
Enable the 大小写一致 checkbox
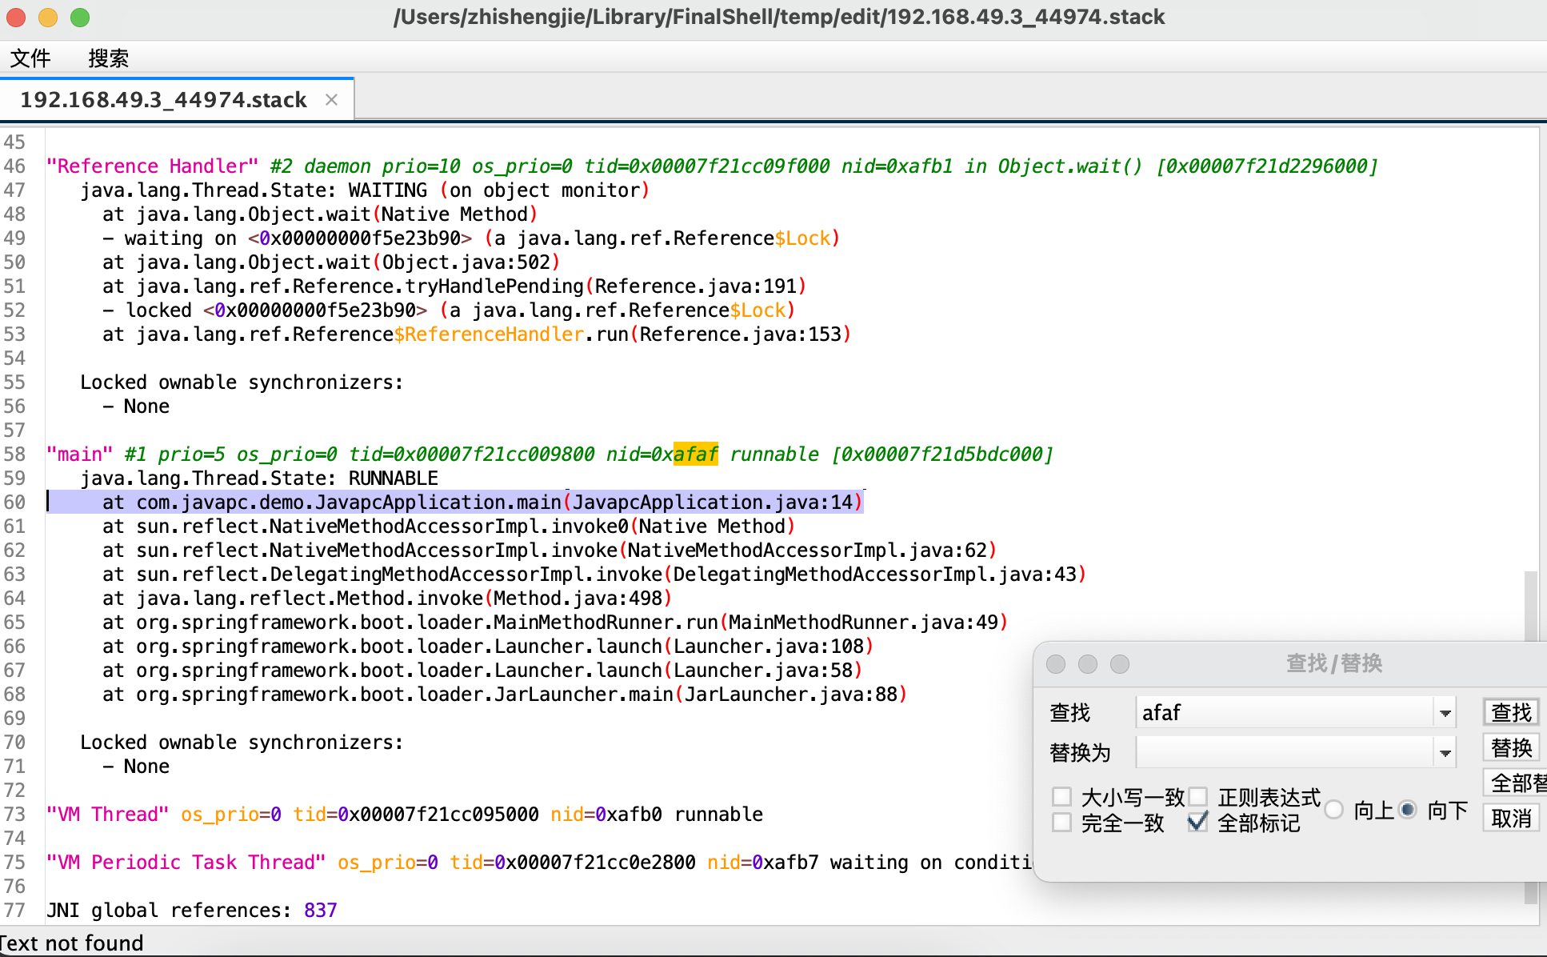pos(1062,796)
